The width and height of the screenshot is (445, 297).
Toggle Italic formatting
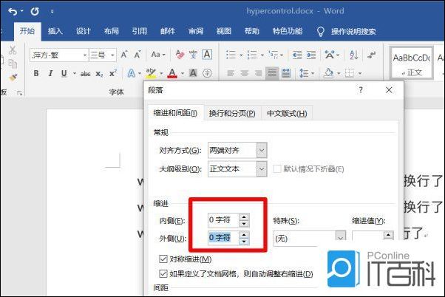click(50, 73)
